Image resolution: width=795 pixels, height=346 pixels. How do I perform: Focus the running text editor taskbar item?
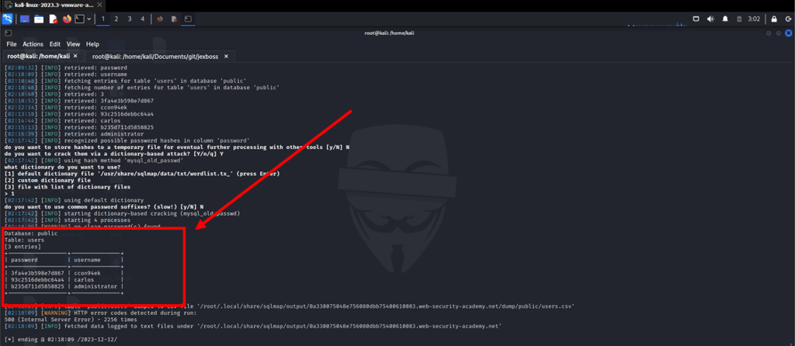pyautogui.click(x=174, y=19)
